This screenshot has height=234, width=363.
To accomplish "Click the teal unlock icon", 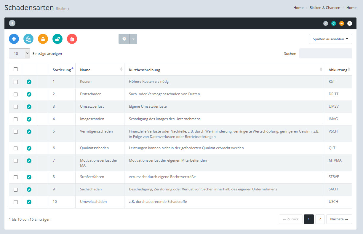I will 57,39.
